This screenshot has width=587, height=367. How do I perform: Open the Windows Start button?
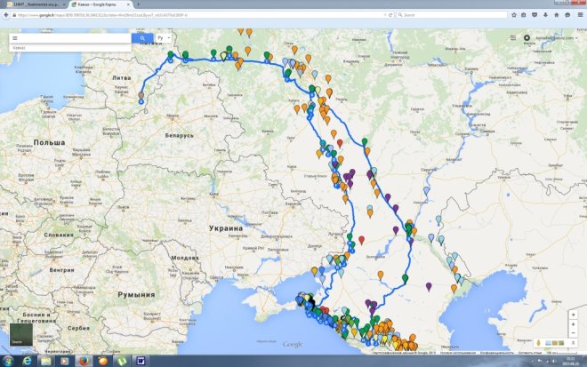tap(8, 361)
